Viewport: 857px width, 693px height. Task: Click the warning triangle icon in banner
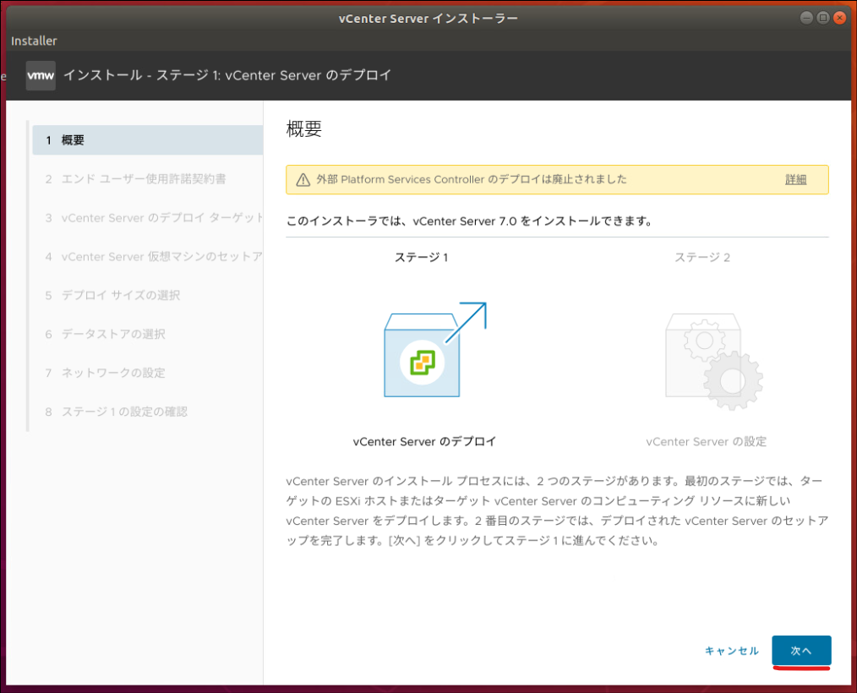pyautogui.click(x=303, y=180)
